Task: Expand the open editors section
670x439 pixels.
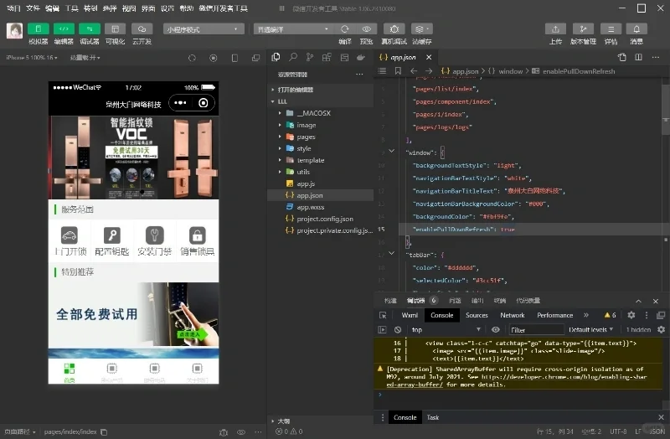Action: click(x=320, y=90)
